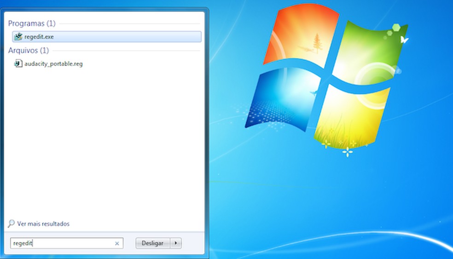
Task: Click the Programas (1) group header
Action: [32, 23]
